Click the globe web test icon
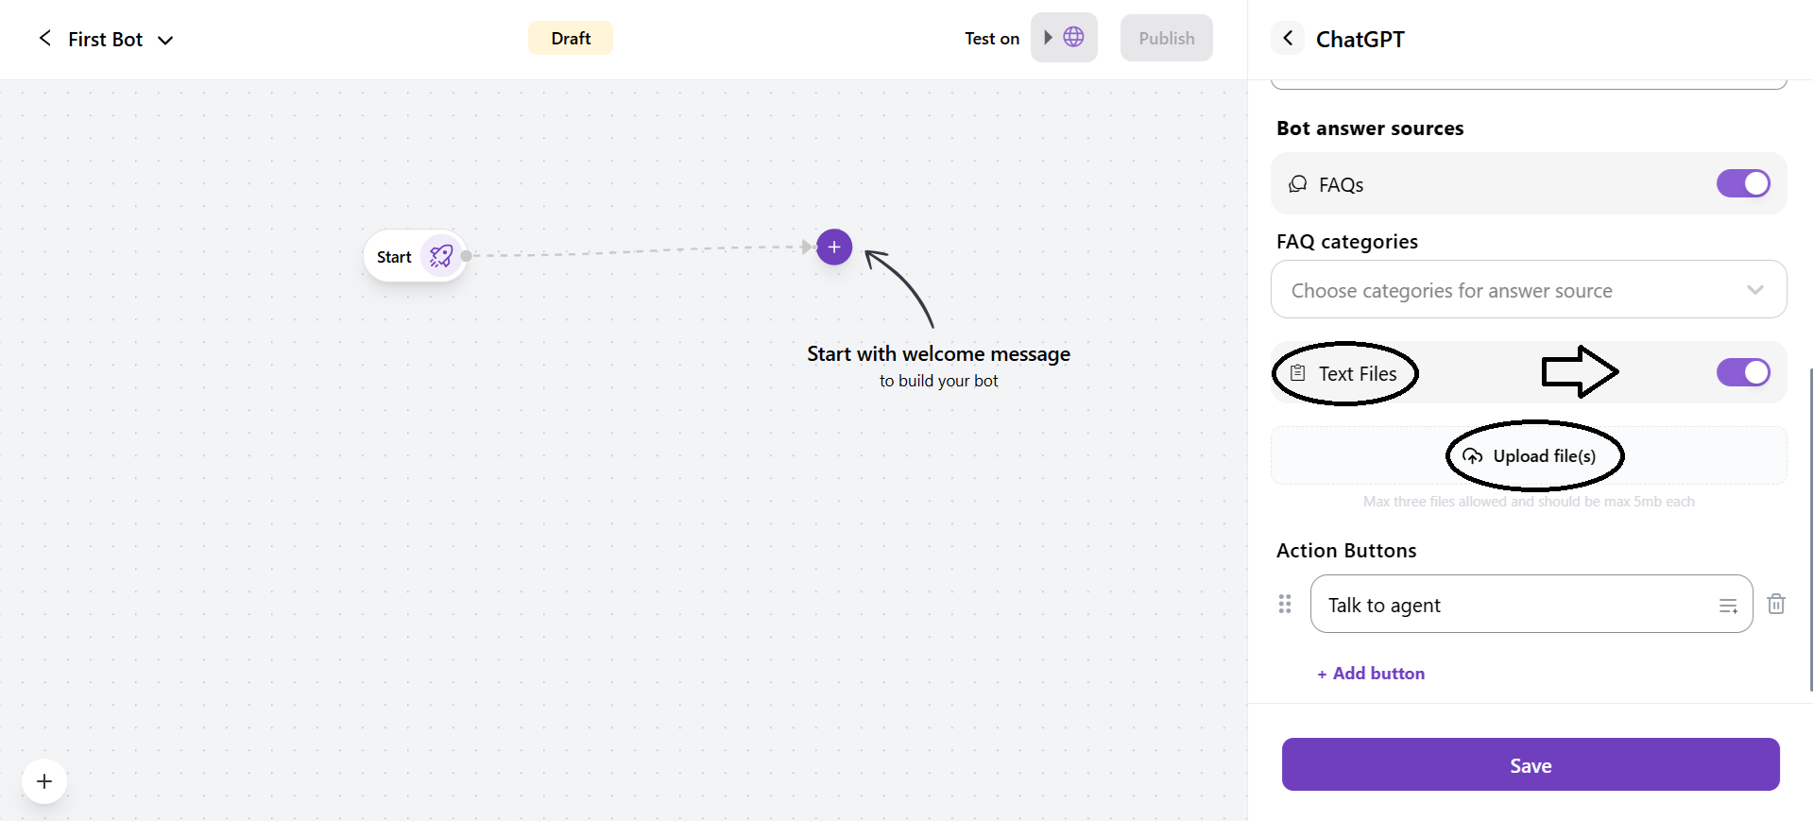 pyautogui.click(x=1073, y=38)
